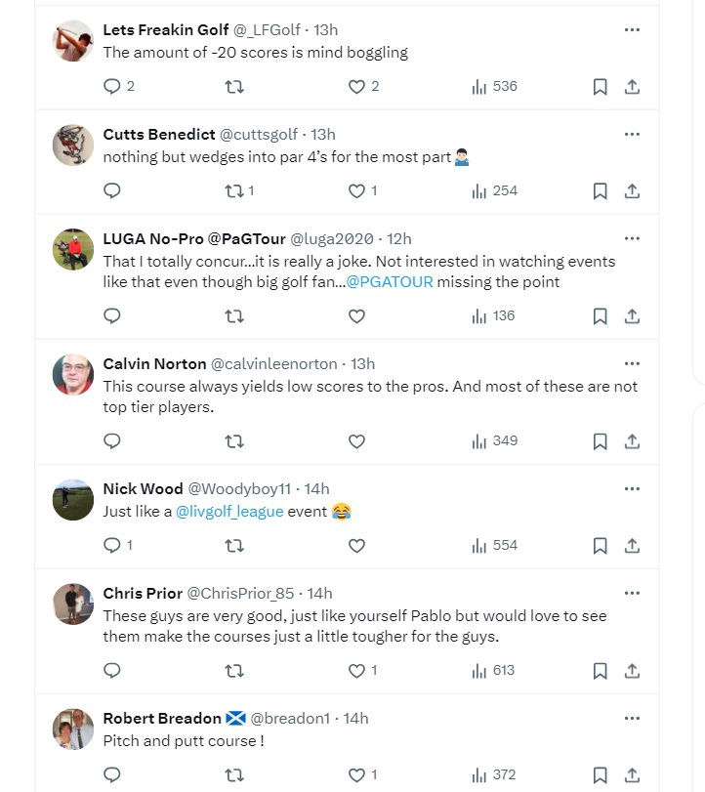
Task: Retweet Nick Wood's tweet
Action: click(x=234, y=546)
